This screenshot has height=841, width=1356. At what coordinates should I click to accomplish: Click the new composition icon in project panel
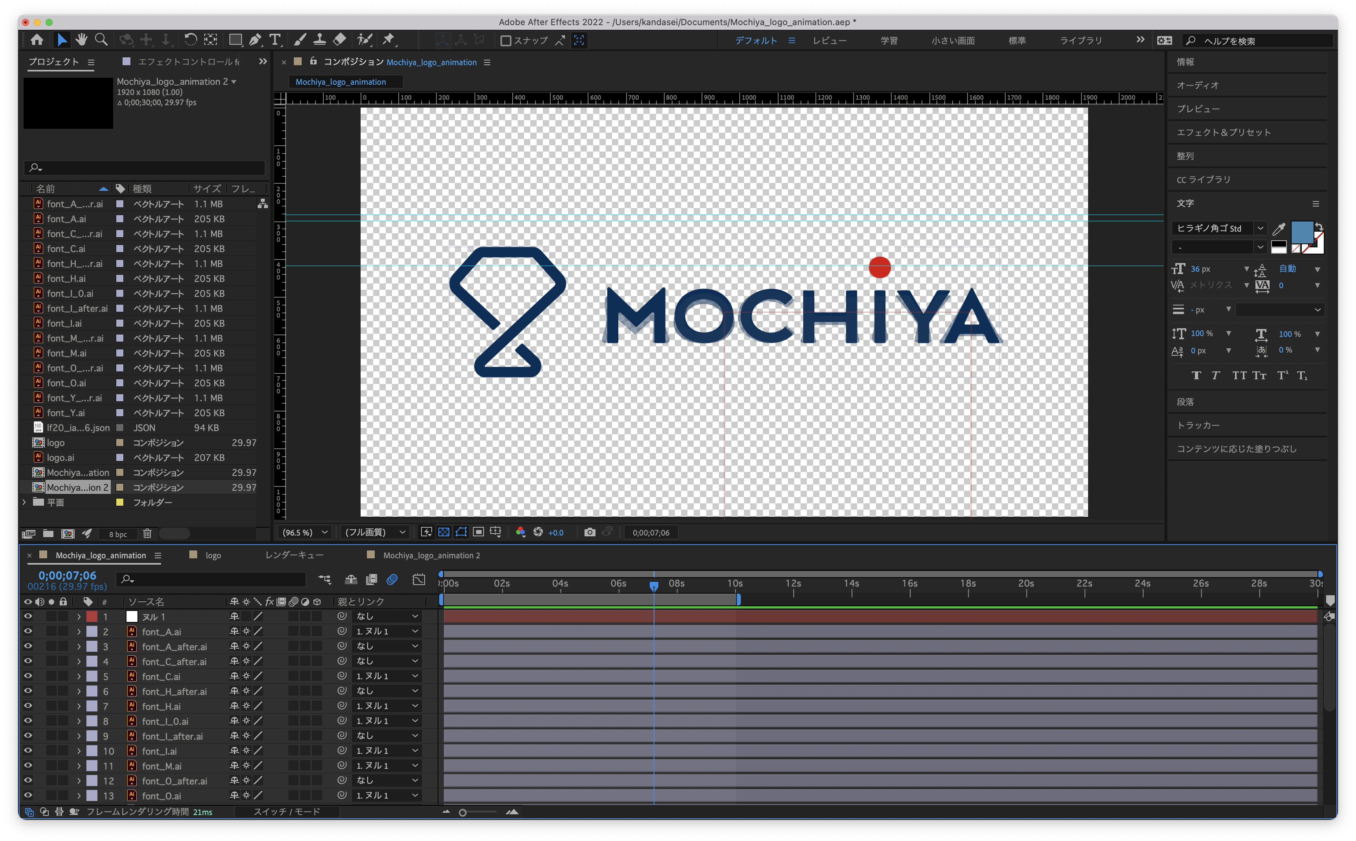click(68, 534)
